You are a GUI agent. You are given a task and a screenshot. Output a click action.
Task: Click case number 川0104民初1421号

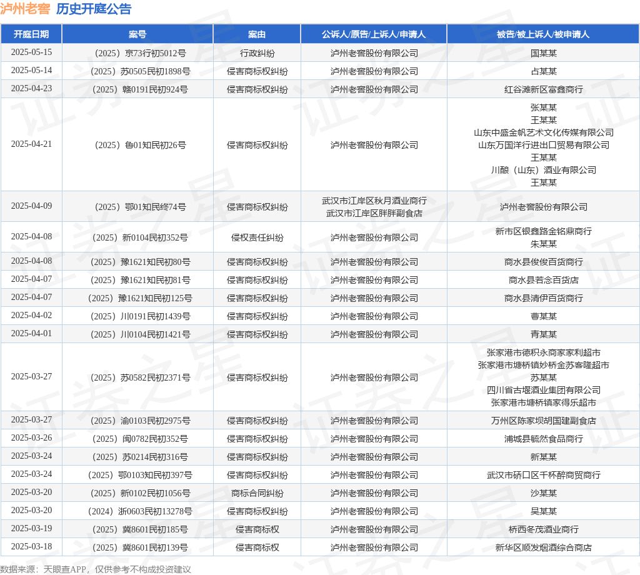tap(140, 334)
